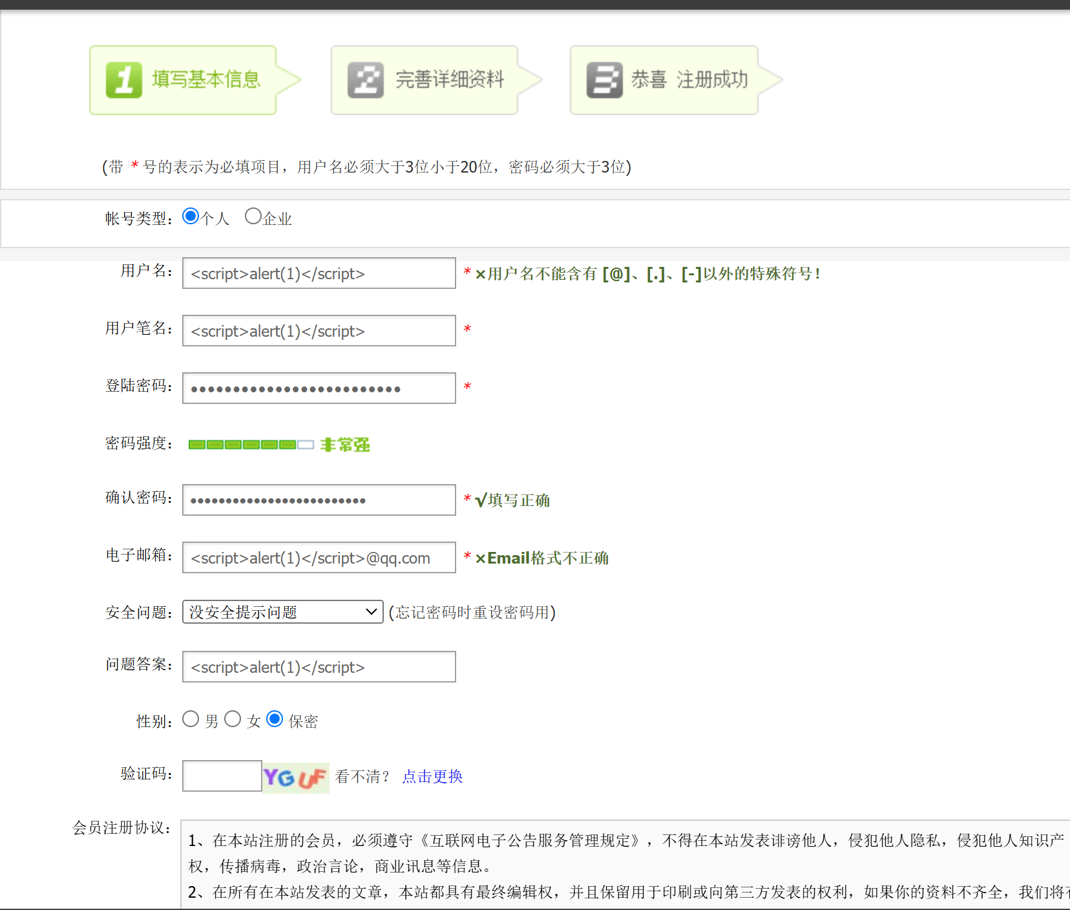
Task: Click the step 2 number icon
Action: (366, 80)
